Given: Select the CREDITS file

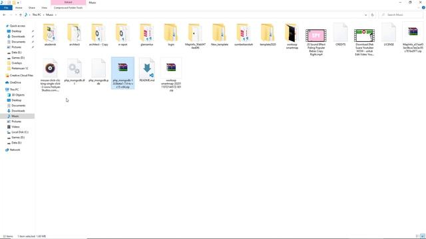Looking at the screenshot, I should (340, 35).
